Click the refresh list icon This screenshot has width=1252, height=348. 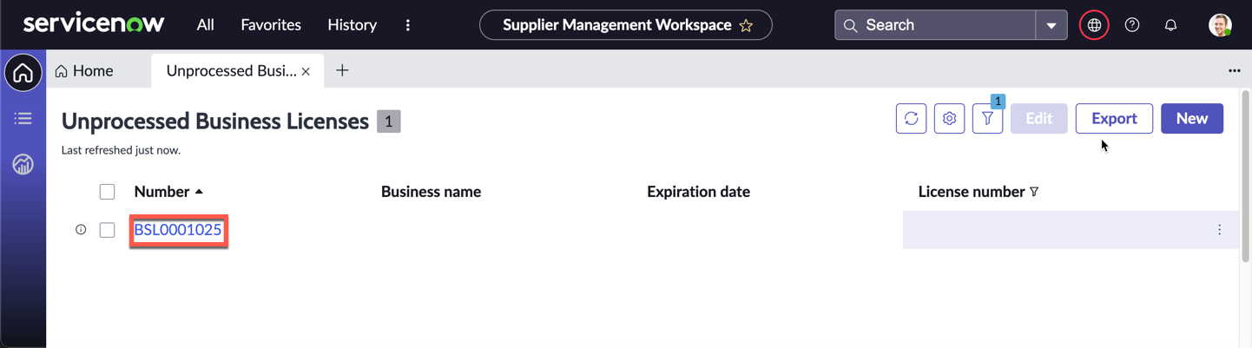click(x=911, y=119)
